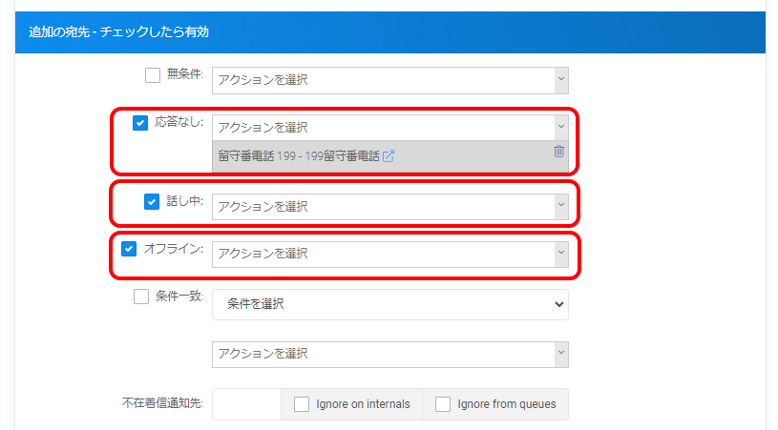This screenshot has width=778, height=430.
Task: Delete the 留守番電話 199 destination with trash icon
Action: 558,152
